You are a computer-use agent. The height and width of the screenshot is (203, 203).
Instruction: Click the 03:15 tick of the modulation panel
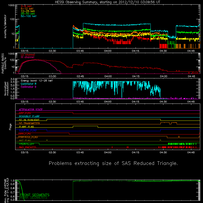pos(25,102)
